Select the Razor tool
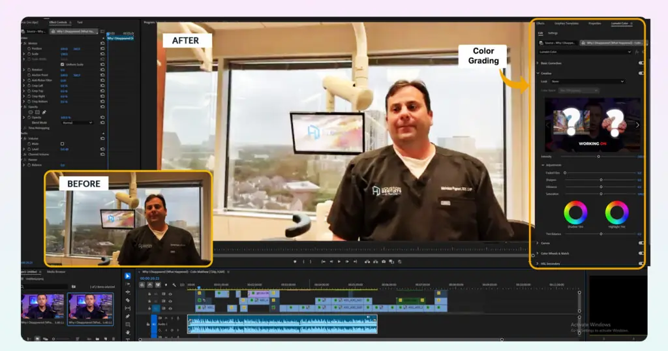The width and height of the screenshot is (668, 351). [128, 300]
